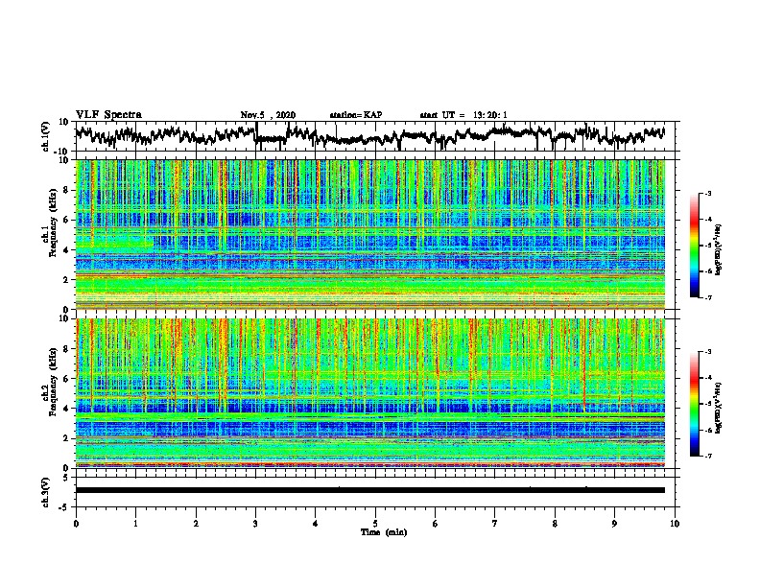Click the "Time (min)" x-axis label

(x=384, y=532)
